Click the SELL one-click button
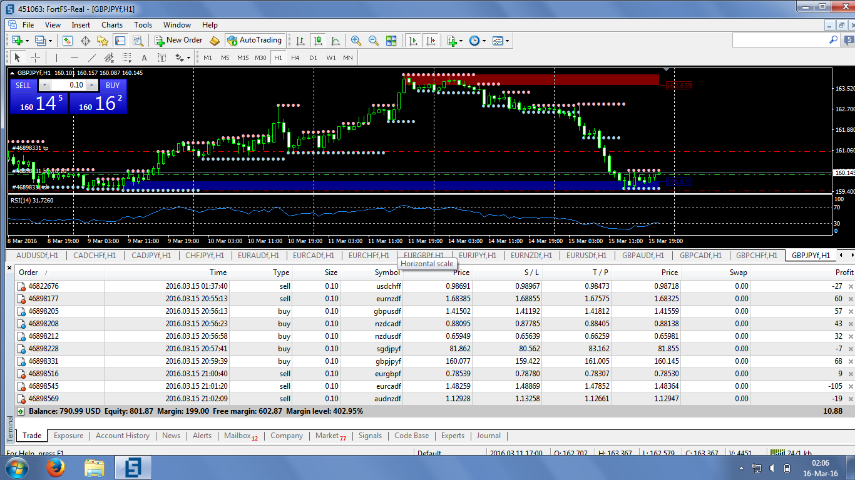 (x=23, y=86)
